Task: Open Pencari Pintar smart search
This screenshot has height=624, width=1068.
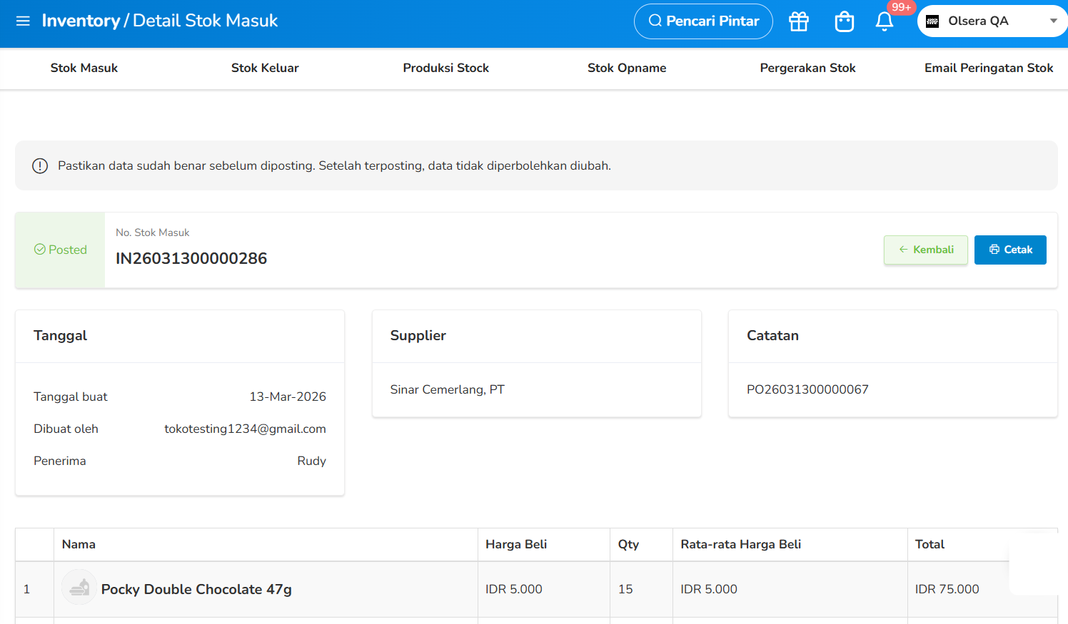Action: click(x=703, y=21)
